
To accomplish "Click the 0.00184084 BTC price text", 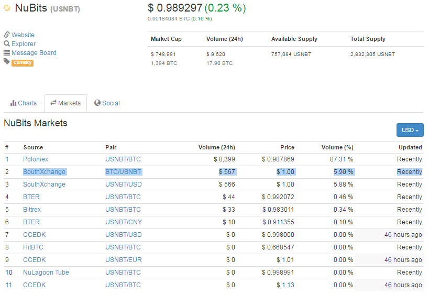I will [x=169, y=19].
